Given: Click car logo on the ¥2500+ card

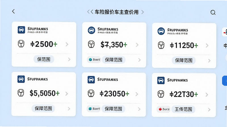Looking at the screenshot, I should click(21, 30).
